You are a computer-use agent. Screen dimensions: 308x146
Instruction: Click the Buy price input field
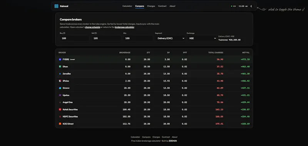75,38
